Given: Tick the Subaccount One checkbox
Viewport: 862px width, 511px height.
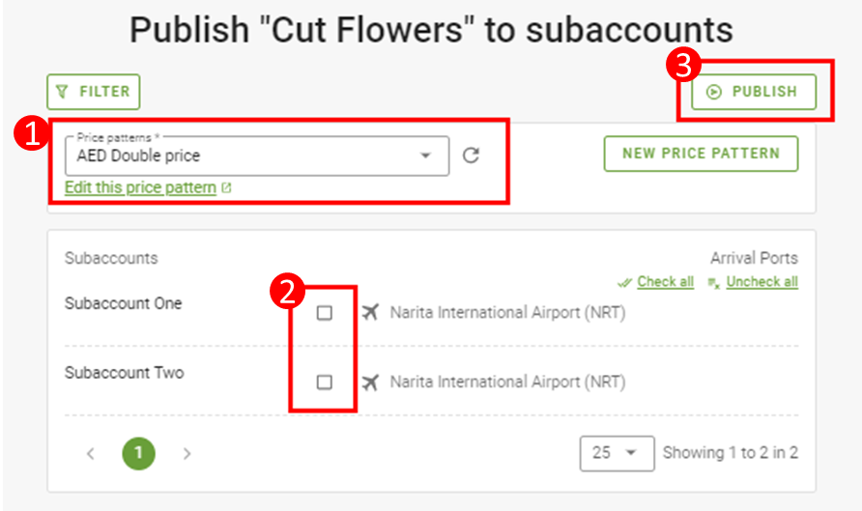Looking at the screenshot, I should pos(325,313).
